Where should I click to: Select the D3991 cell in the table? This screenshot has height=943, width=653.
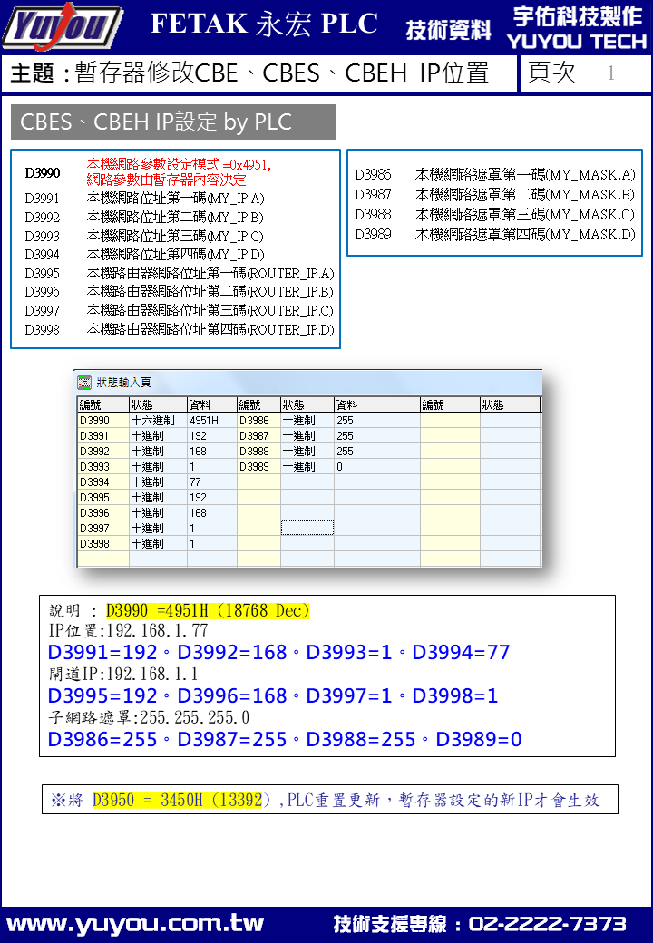(x=102, y=436)
